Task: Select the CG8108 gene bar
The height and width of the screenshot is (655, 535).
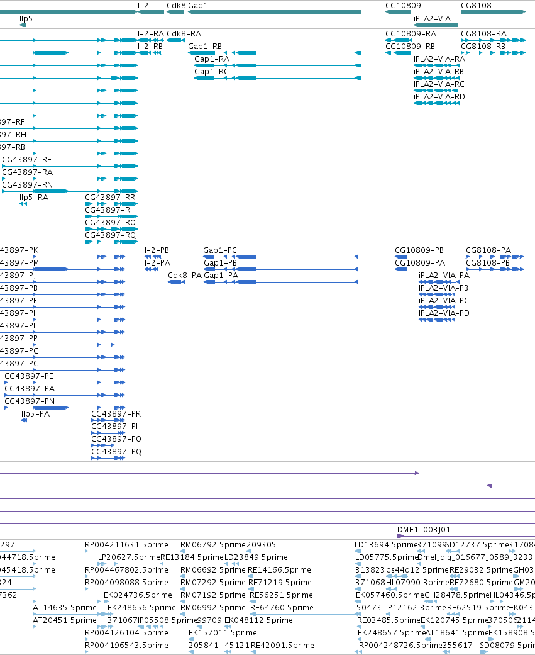Action: click(493, 12)
